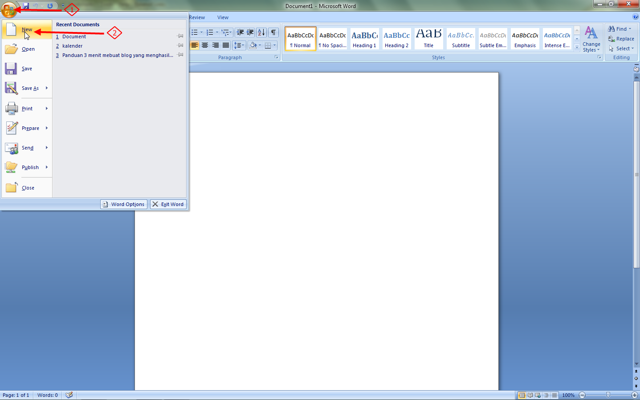This screenshot has width=640, height=400.
Task: Apply the Subtitle style
Action: (461, 39)
